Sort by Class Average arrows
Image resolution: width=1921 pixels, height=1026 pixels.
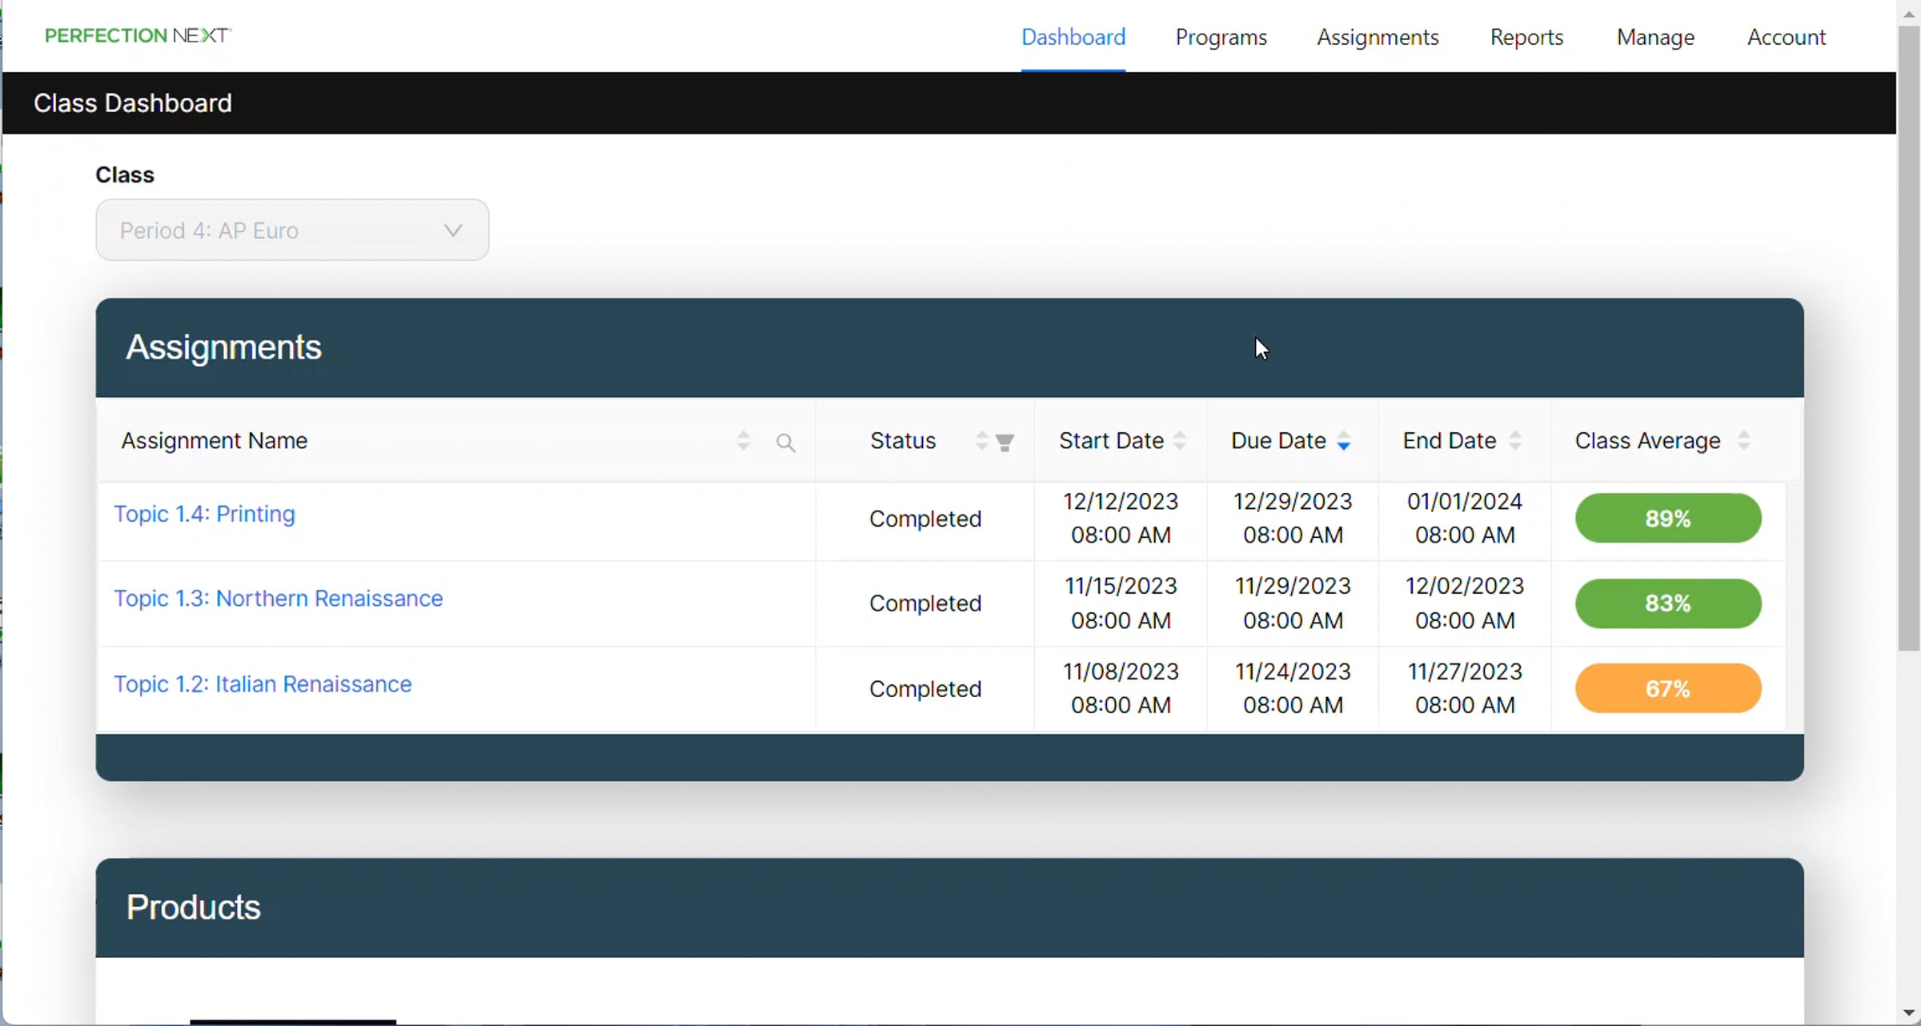click(x=1743, y=441)
